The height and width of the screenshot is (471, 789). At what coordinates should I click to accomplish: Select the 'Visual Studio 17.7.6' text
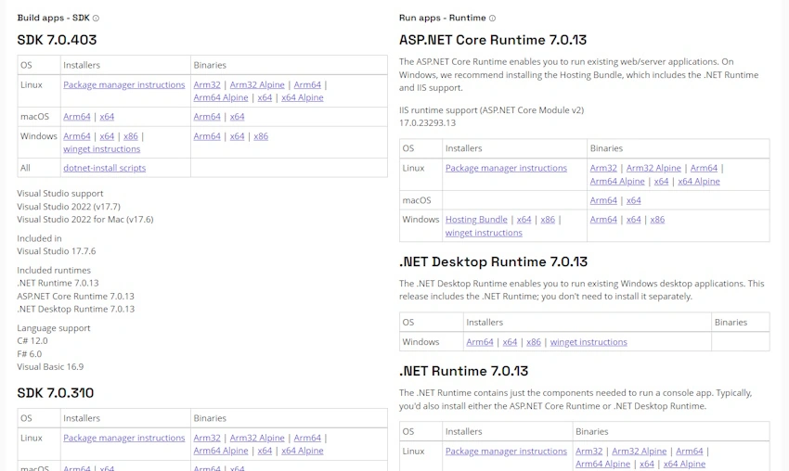pos(57,251)
